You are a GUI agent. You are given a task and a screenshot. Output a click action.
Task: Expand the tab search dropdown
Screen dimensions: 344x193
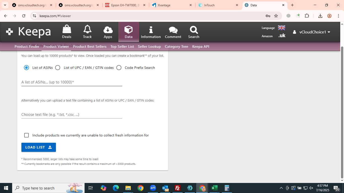click(x=5, y=5)
